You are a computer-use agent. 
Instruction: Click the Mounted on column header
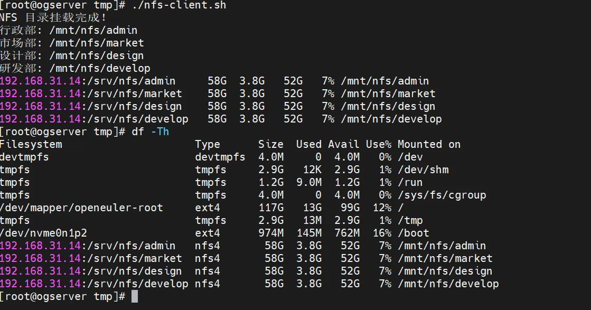click(x=429, y=144)
